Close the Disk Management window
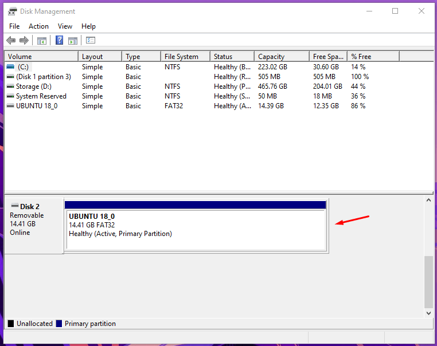The height and width of the screenshot is (346, 437). coord(421,11)
